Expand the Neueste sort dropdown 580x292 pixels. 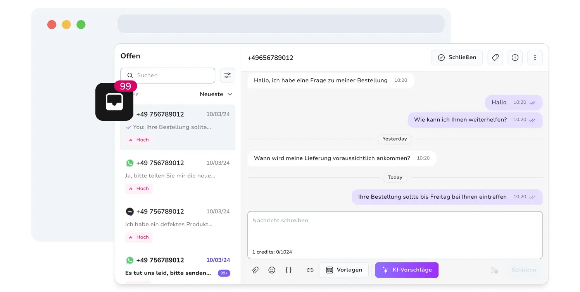coord(216,94)
